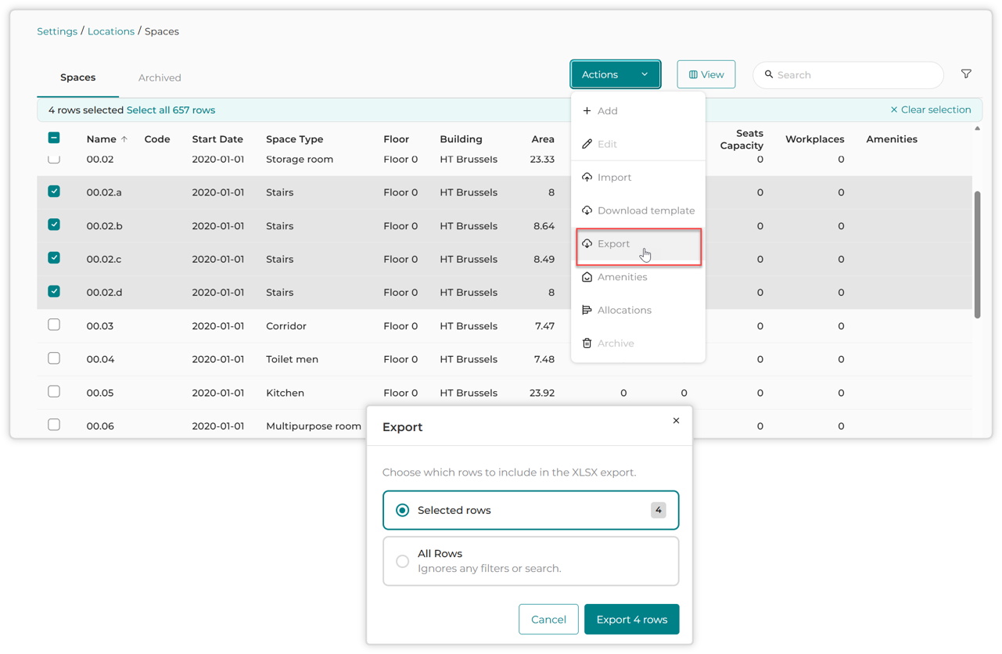Screen dimensions: 1002x654
Task: Click the Export 4 rows button
Action: click(632, 620)
